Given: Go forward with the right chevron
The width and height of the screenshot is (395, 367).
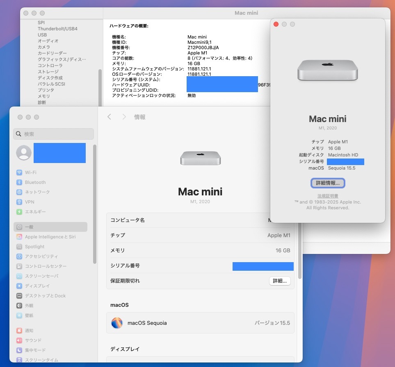Looking at the screenshot, I should (x=124, y=117).
